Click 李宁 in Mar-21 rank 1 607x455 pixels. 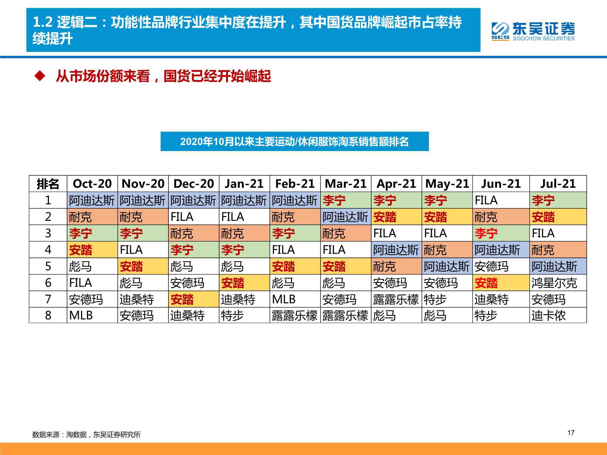click(x=346, y=200)
